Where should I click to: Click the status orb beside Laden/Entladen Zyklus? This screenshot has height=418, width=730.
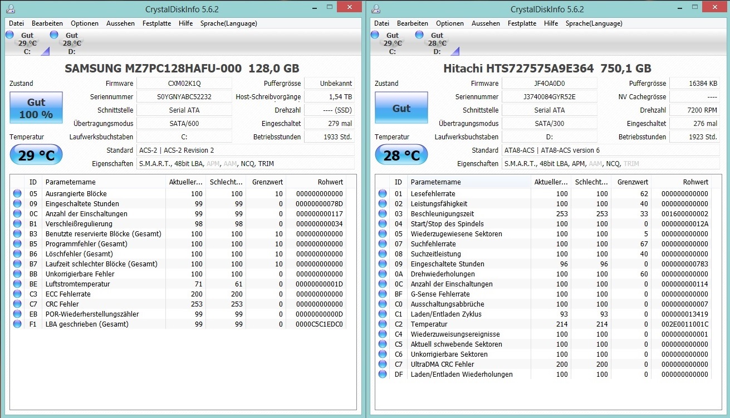tap(383, 314)
